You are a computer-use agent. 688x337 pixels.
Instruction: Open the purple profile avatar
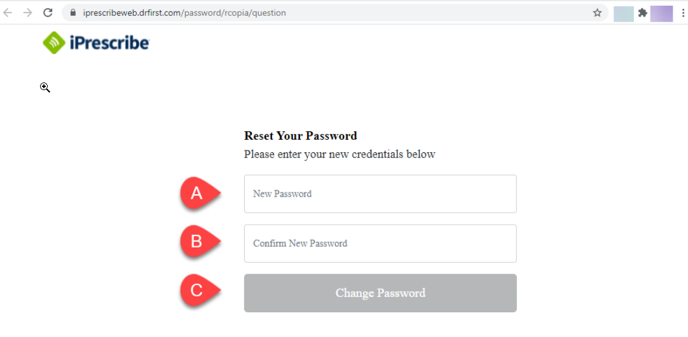(x=661, y=13)
